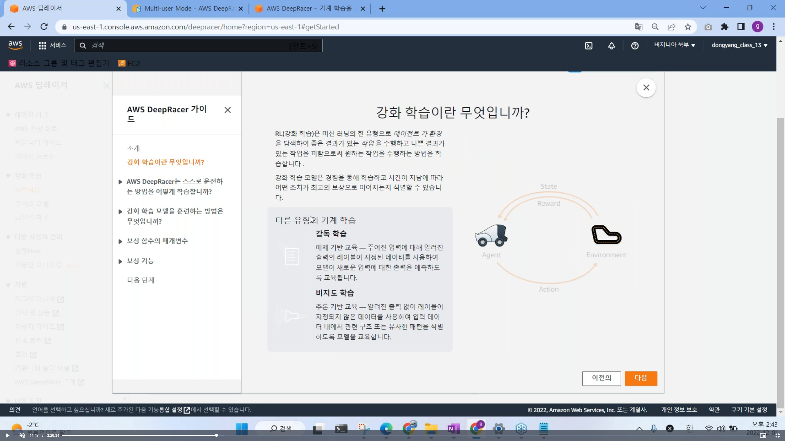Screen dimensions: 785x441
Task: Expand 보상 함수의 매개변수 guide section
Action: [x=157, y=241]
